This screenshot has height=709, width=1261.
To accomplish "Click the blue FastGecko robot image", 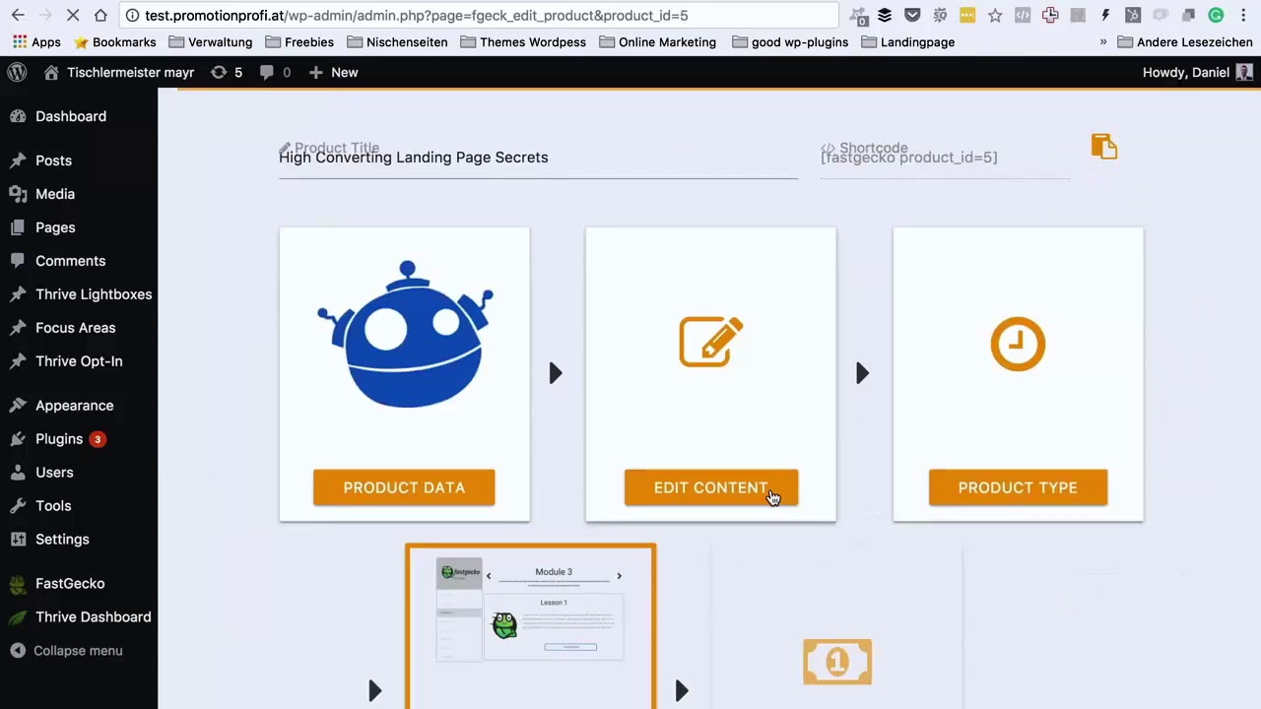I will [x=405, y=335].
